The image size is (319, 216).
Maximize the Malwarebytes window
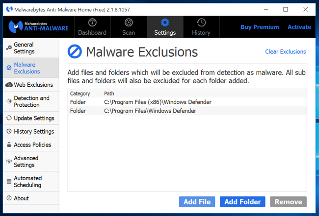tap(286, 9)
